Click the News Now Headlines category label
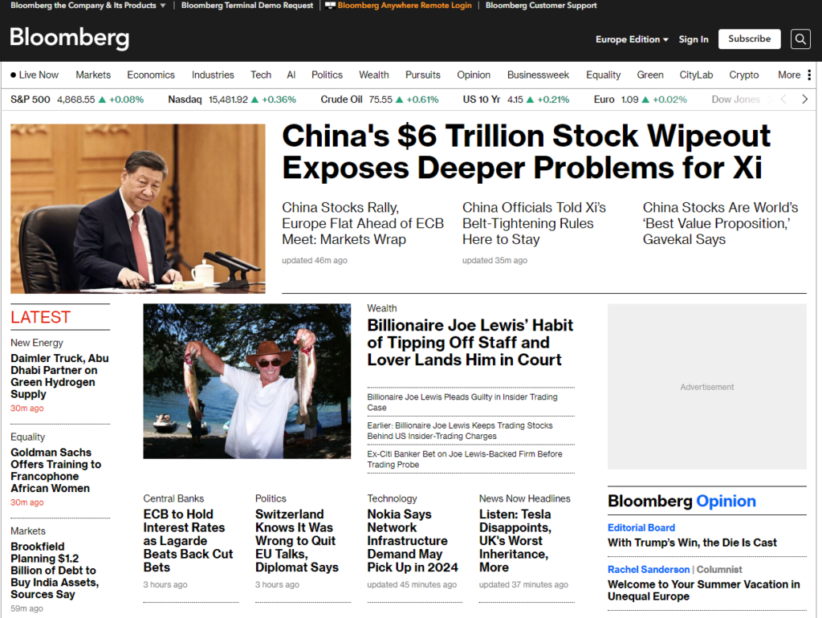The height and width of the screenshot is (618, 822). pyautogui.click(x=525, y=498)
